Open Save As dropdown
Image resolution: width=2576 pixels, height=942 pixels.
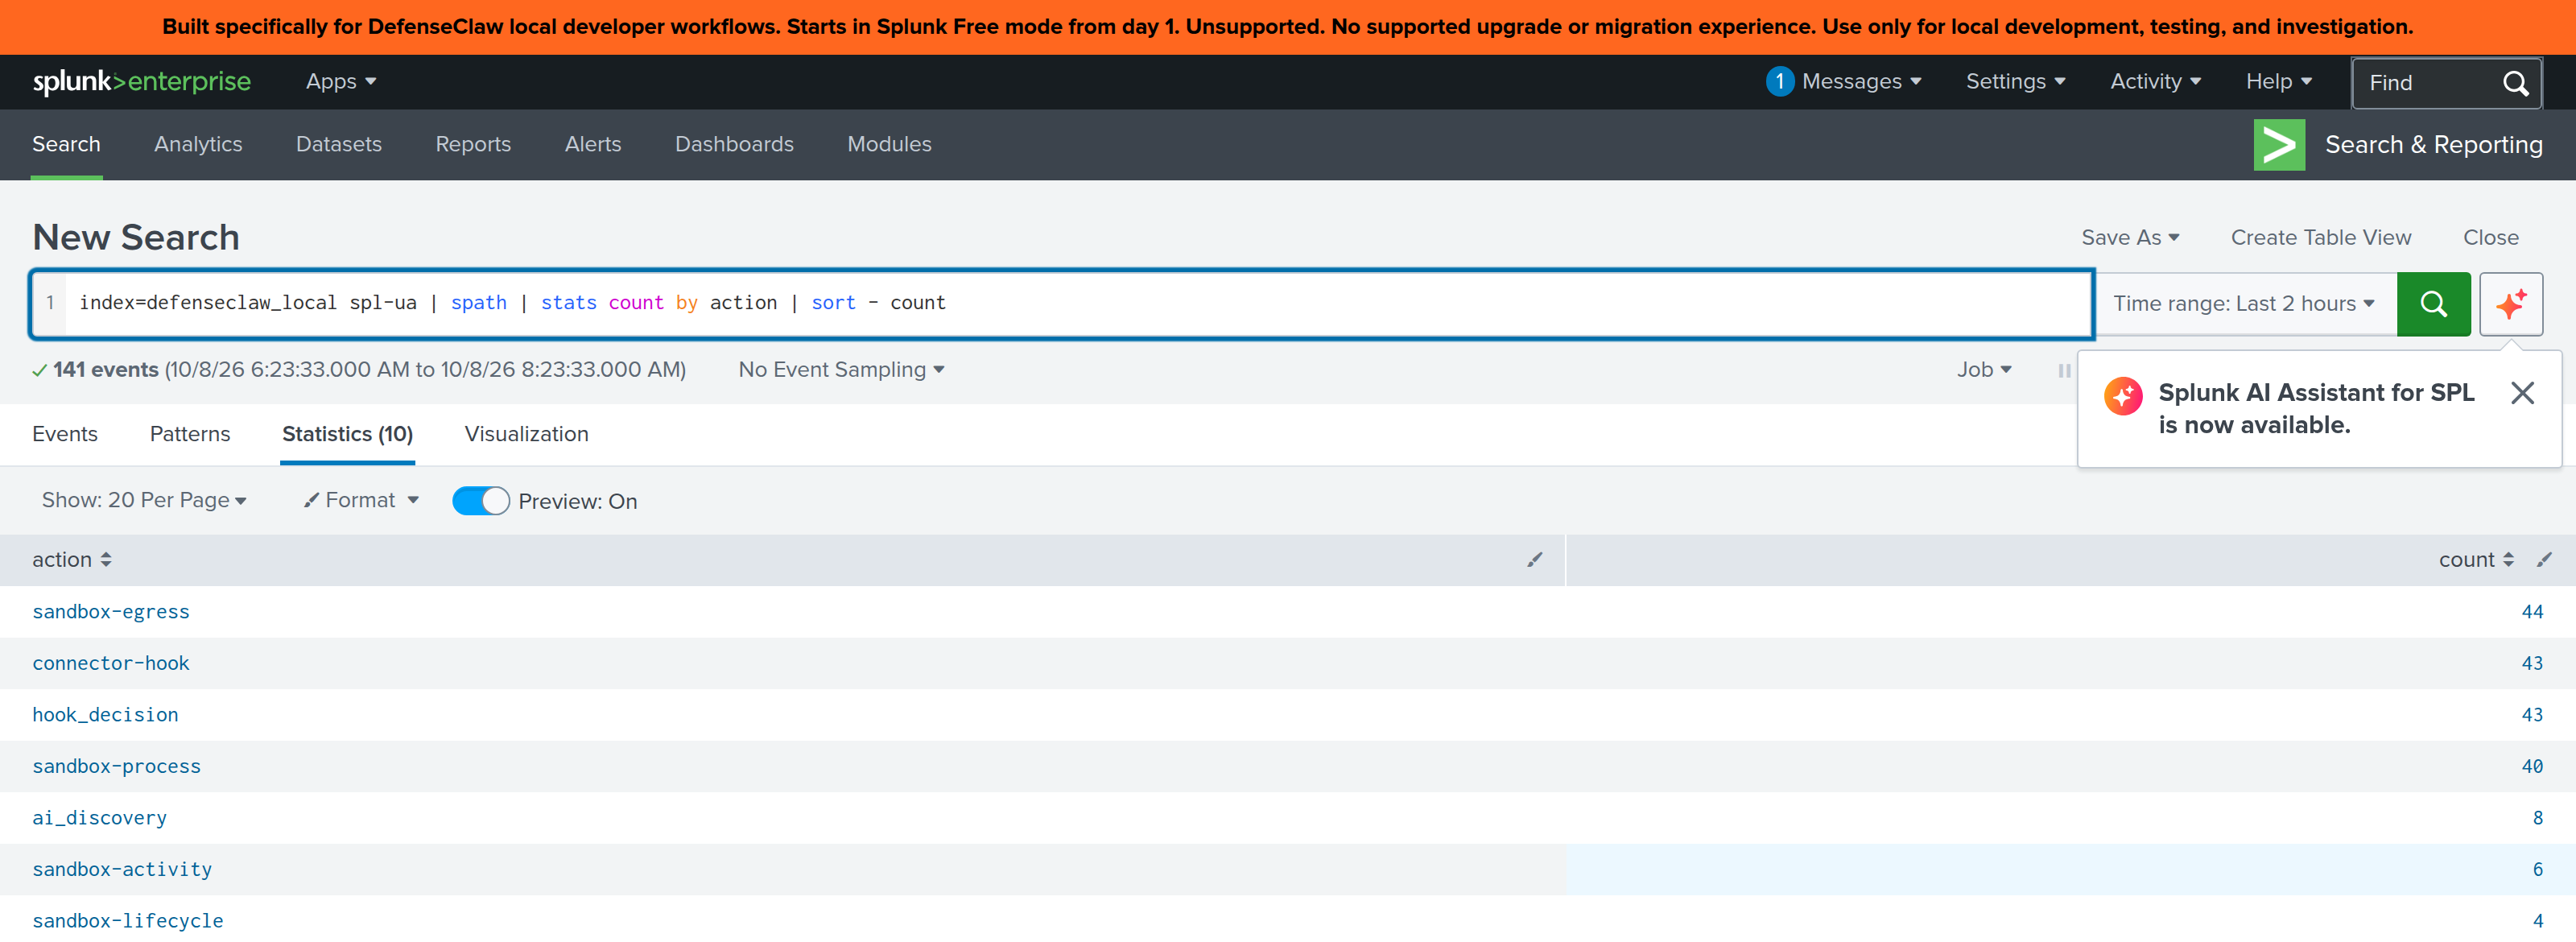(2129, 238)
